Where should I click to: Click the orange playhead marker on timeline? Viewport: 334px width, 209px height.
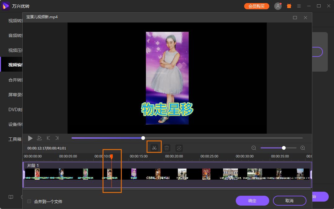click(112, 157)
